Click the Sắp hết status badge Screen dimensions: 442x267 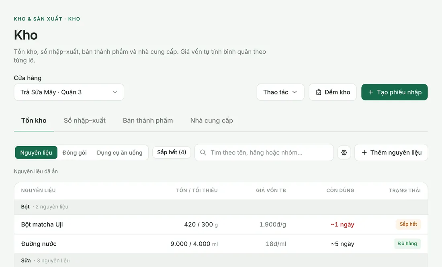pyautogui.click(x=408, y=224)
